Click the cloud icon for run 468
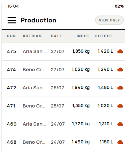The height and width of the screenshot is (152, 125). point(120,142)
